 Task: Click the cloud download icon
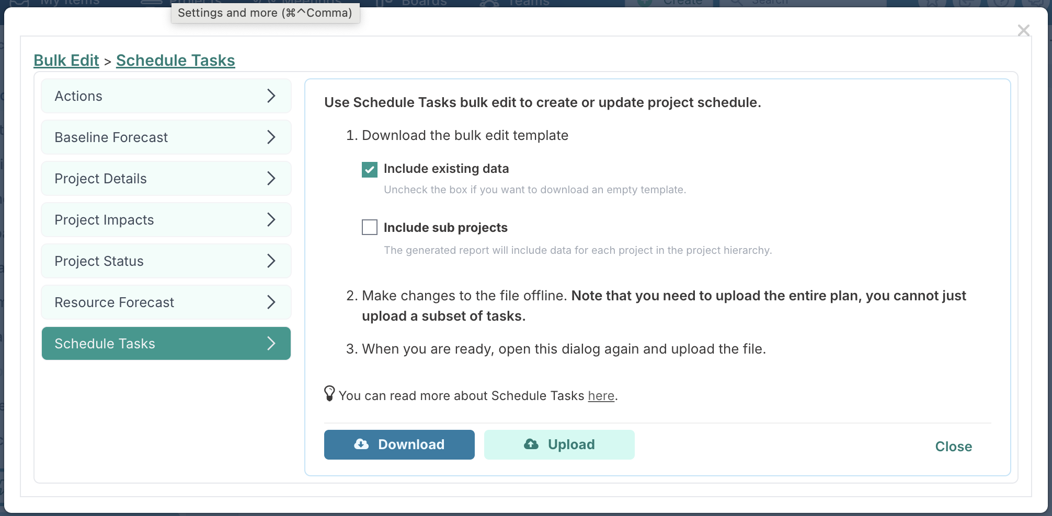(x=361, y=444)
